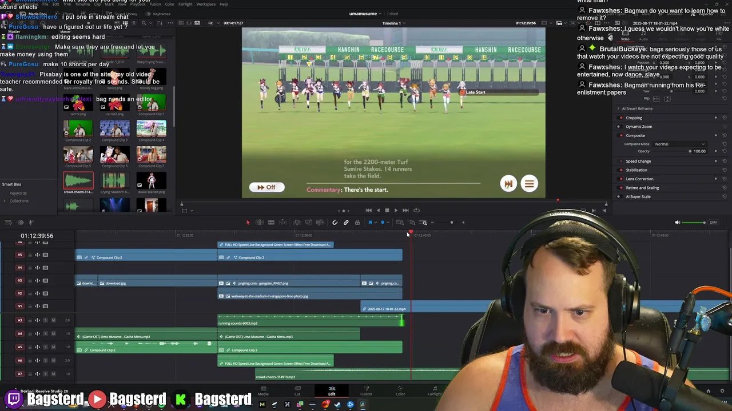The image size is (732, 411).
Task: Reset Cropping with its reset icon
Action: pyautogui.click(x=724, y=118)
